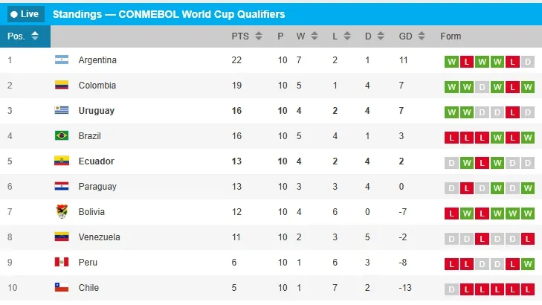Viewport: 542px width, 305px height.
Task: Click the Chile flag icon
Action: coord(62,288)
